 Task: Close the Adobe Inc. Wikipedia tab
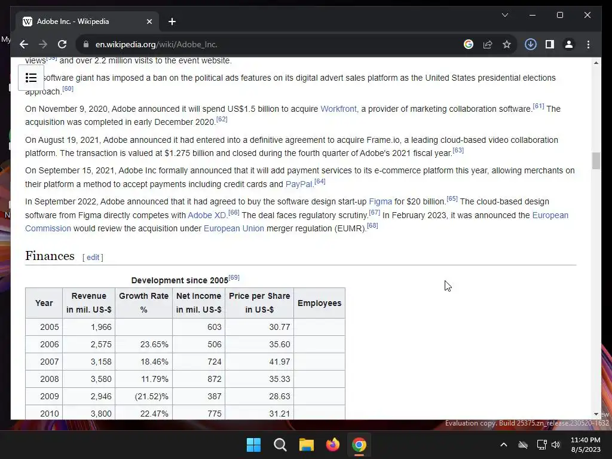(x=149, y=22)
